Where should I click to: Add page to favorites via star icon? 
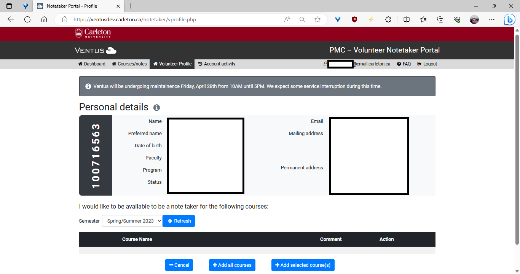click(317, 19)
